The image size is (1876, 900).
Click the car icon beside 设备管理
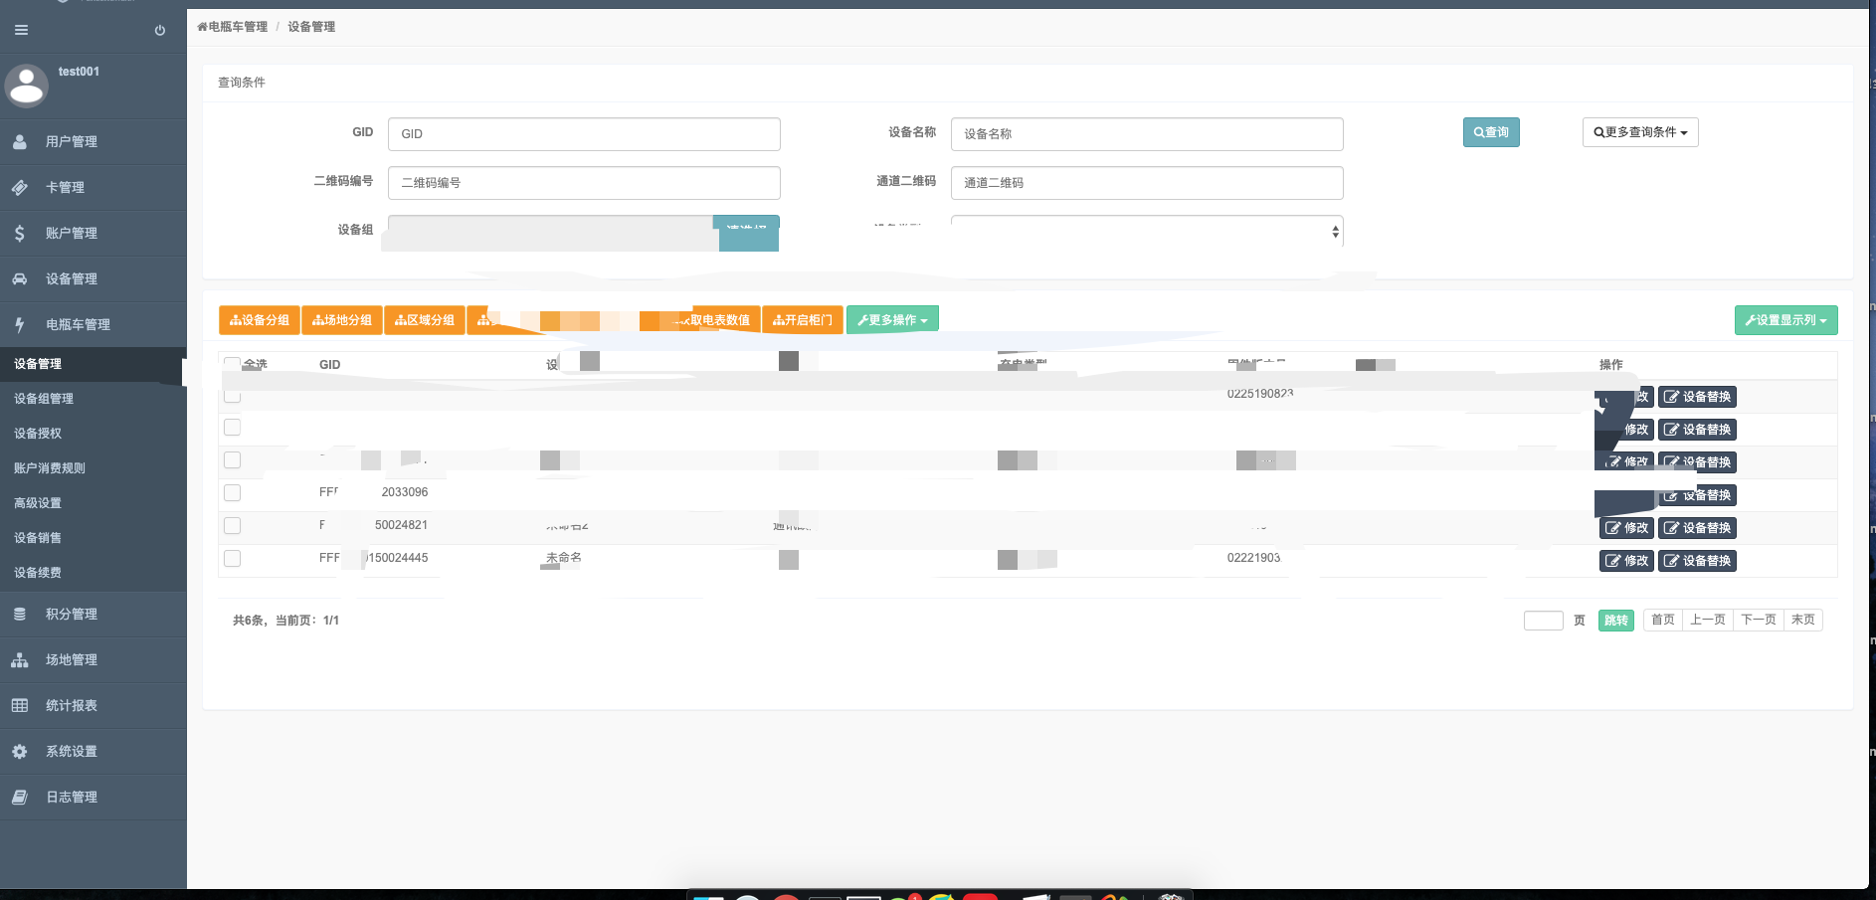[x=20, y=279]
